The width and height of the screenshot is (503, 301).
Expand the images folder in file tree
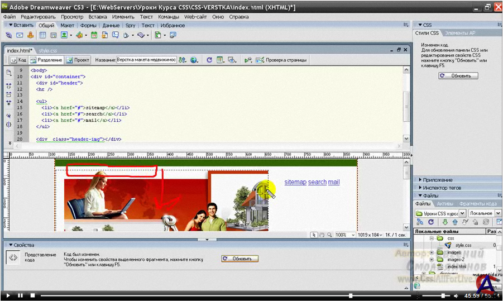(x=432, y=252)
